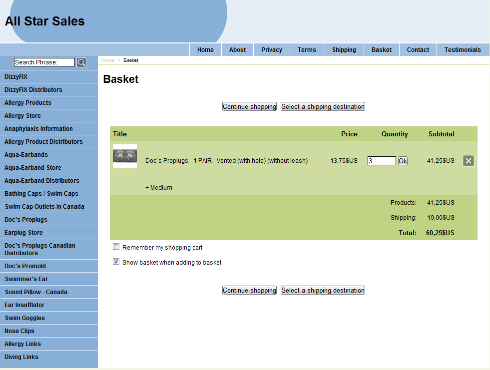Click the Doc's Proplugs product thumbnail
This screenshot has height=370, width=490.
[125, 156]
